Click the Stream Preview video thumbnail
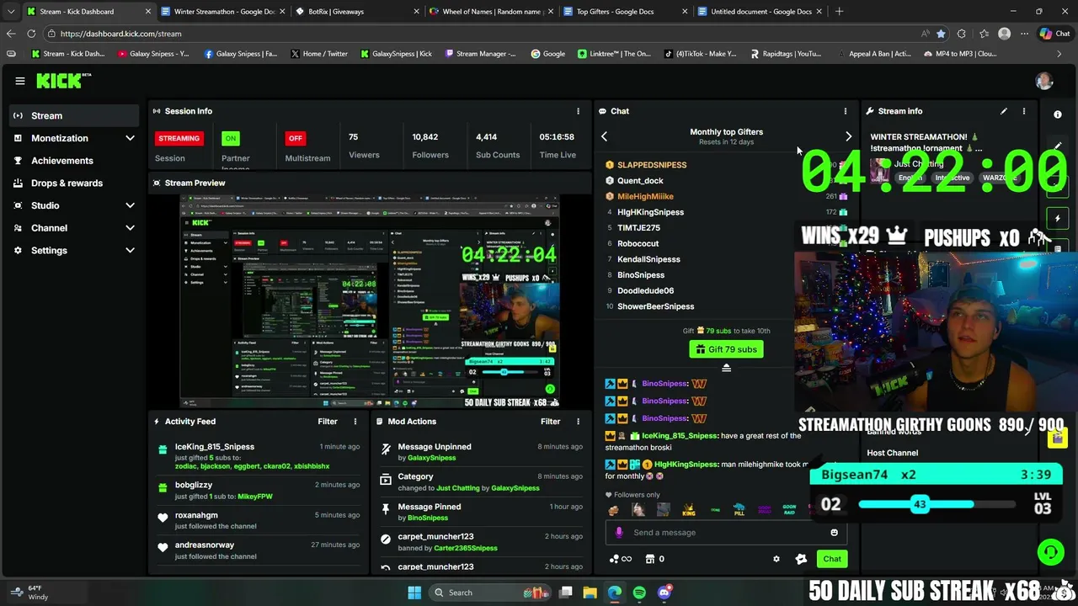1078x606 pixels. (370, 301)
